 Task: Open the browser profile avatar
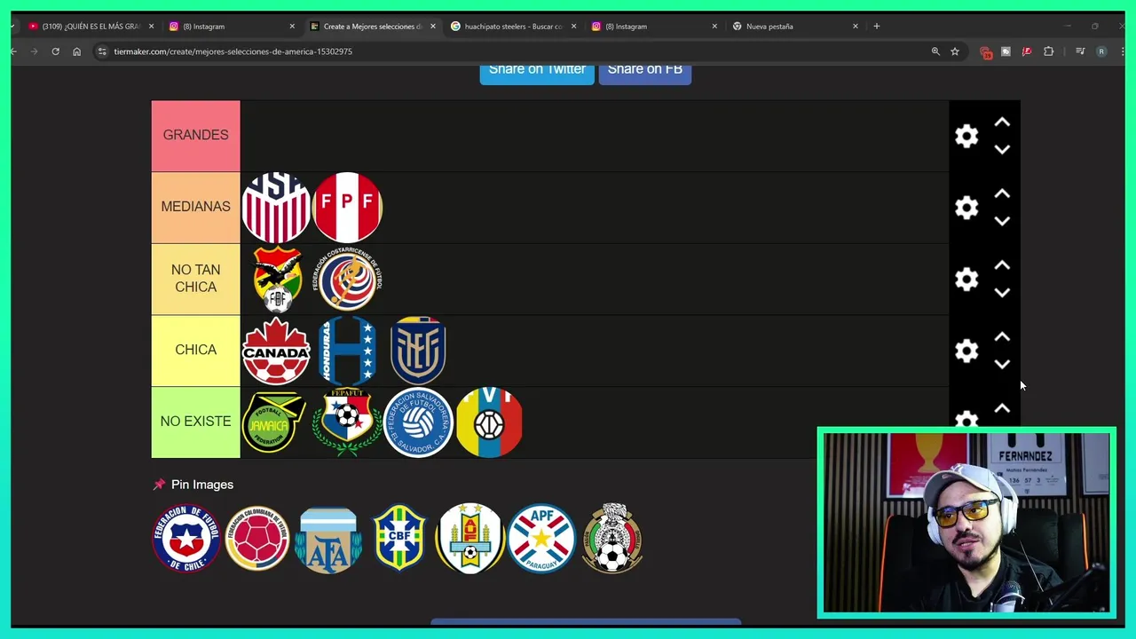point(1101,51)
